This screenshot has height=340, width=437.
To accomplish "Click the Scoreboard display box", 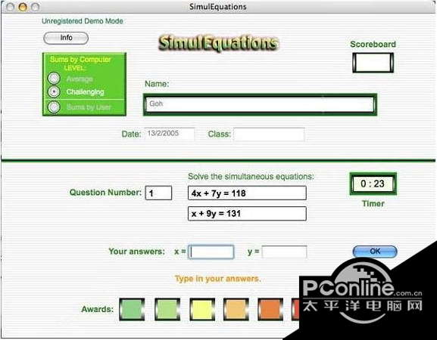I will coord(373,63).
